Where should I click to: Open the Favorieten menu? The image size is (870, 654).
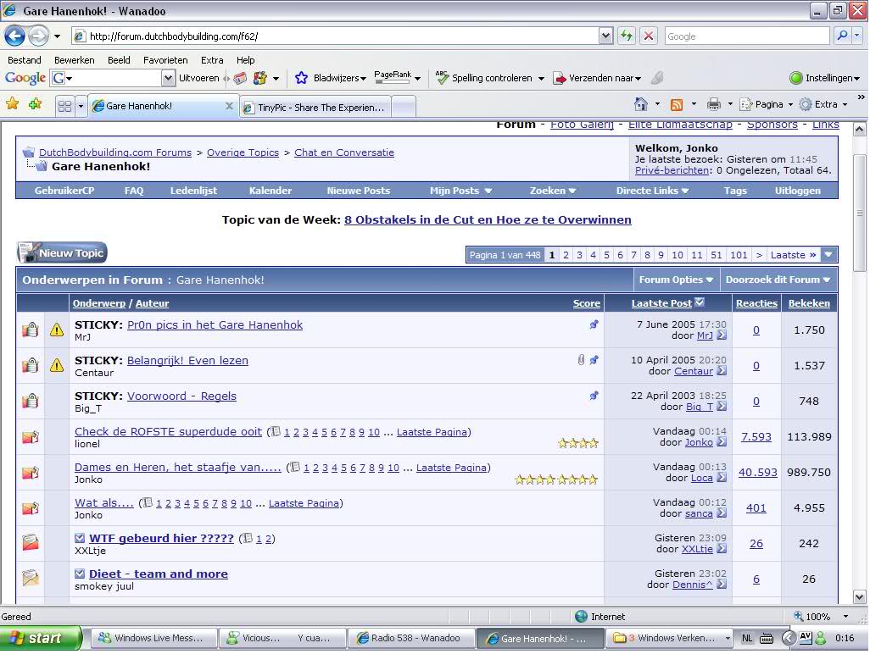[x=165, y=60]
